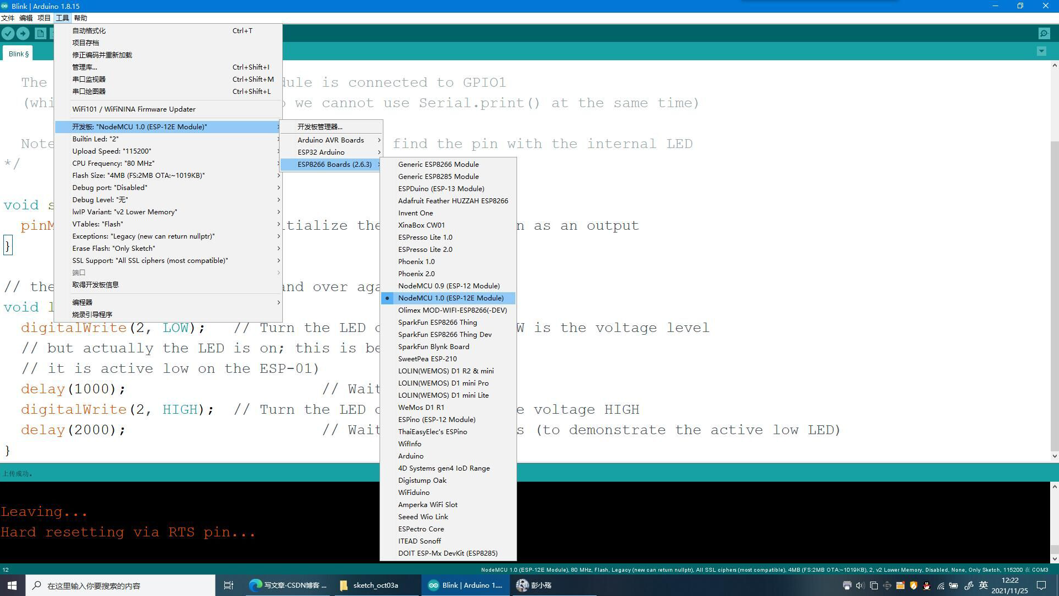Open the Task View taskbar icon

(x=229, y=586)
